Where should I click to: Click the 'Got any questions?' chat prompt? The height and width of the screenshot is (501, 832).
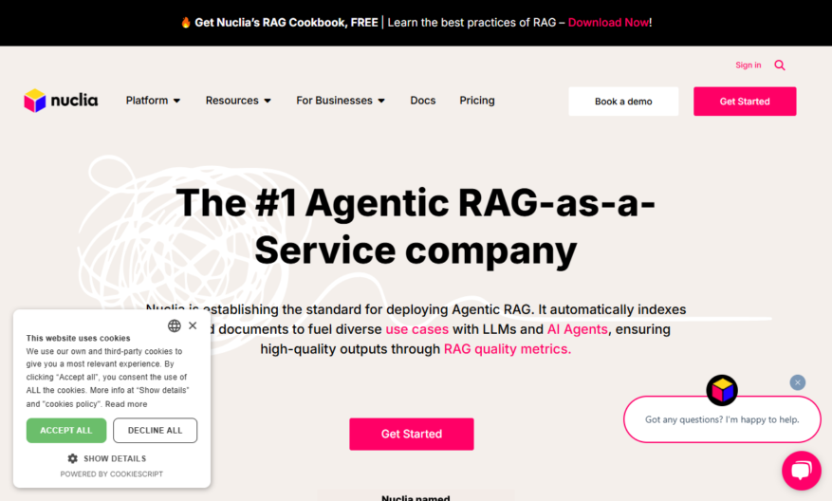[x=722, y=419]
